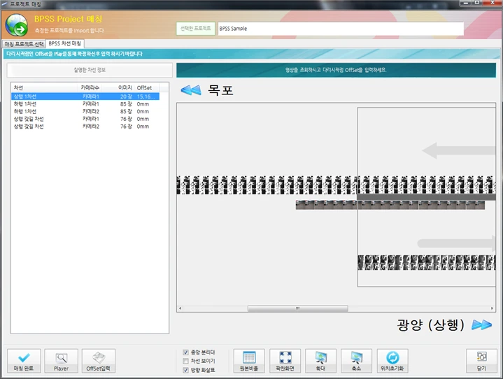503x379 pixels.
Task: Click the 촬영한 차선 정보 header button
Action: click(90, 70)
